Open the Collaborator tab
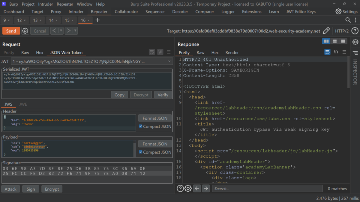Viewport: 360px width, 202px height. (127, 11)
